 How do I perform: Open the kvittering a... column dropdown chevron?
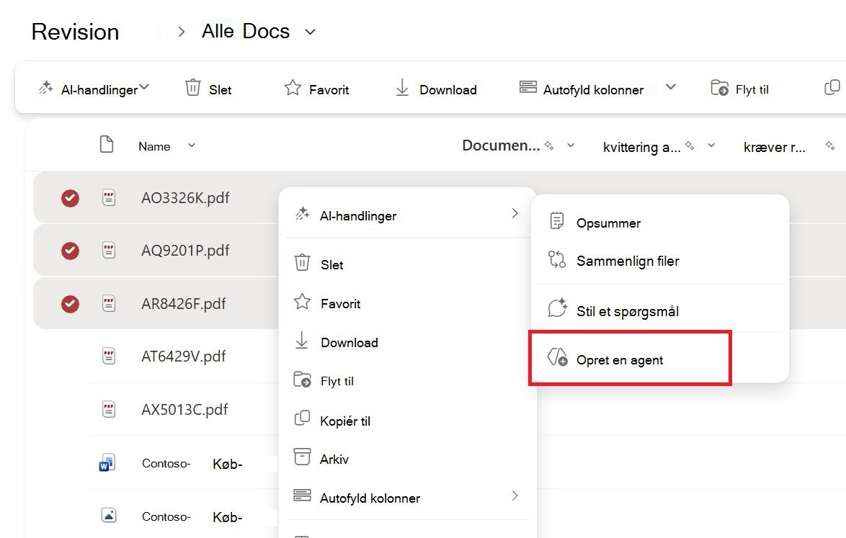coord(711,145)
